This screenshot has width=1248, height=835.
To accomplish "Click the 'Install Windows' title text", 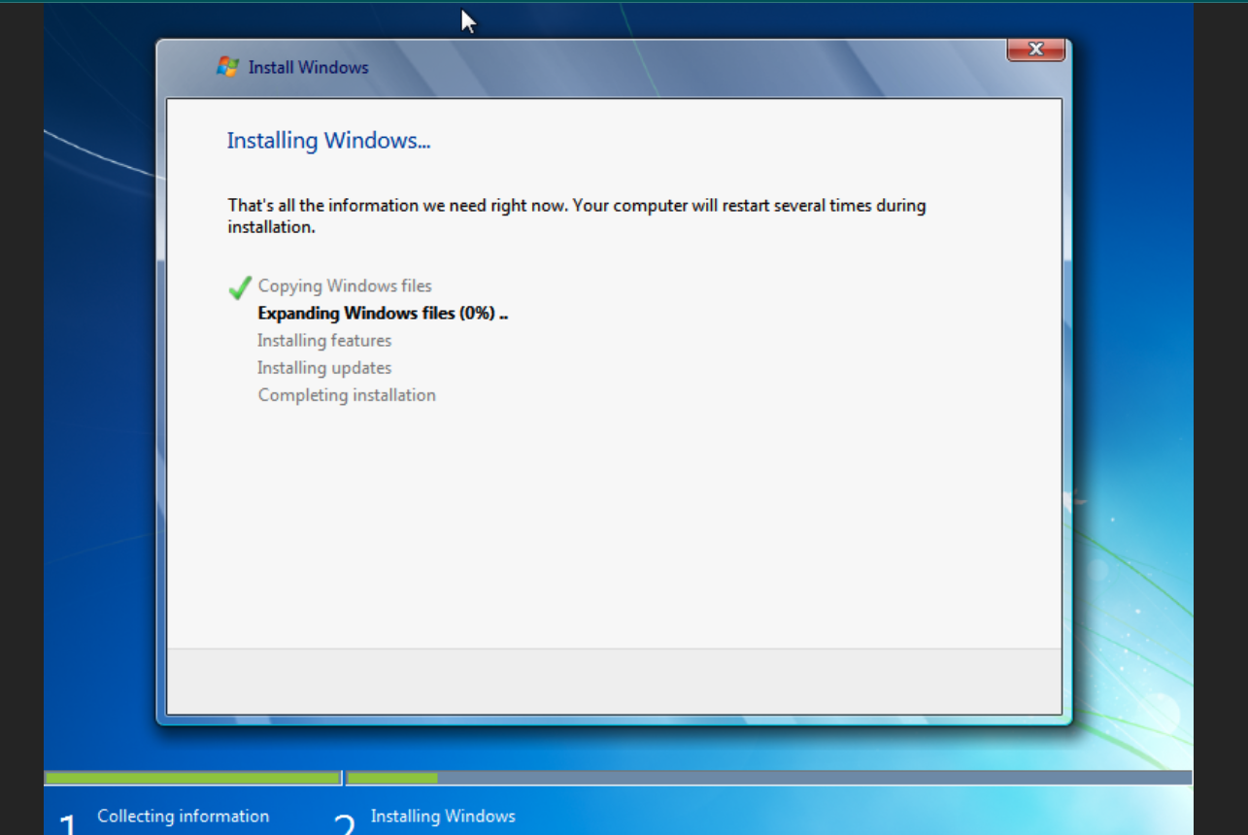I will 308,68.
